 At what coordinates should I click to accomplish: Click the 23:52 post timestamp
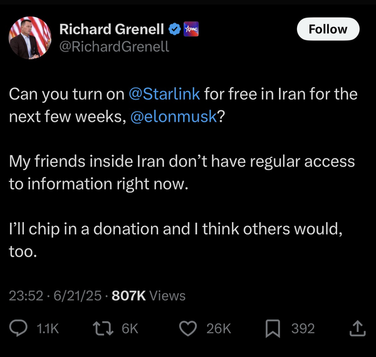26,296
